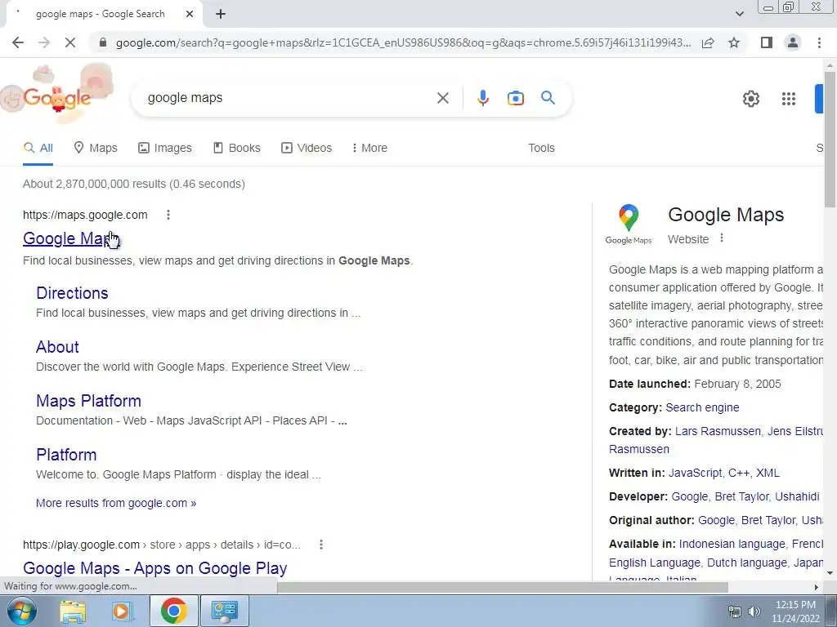Image resolution: width=837 pixels, height=627 pixels.
Task: Click the XML written-in link
Action: pos(768,473)
